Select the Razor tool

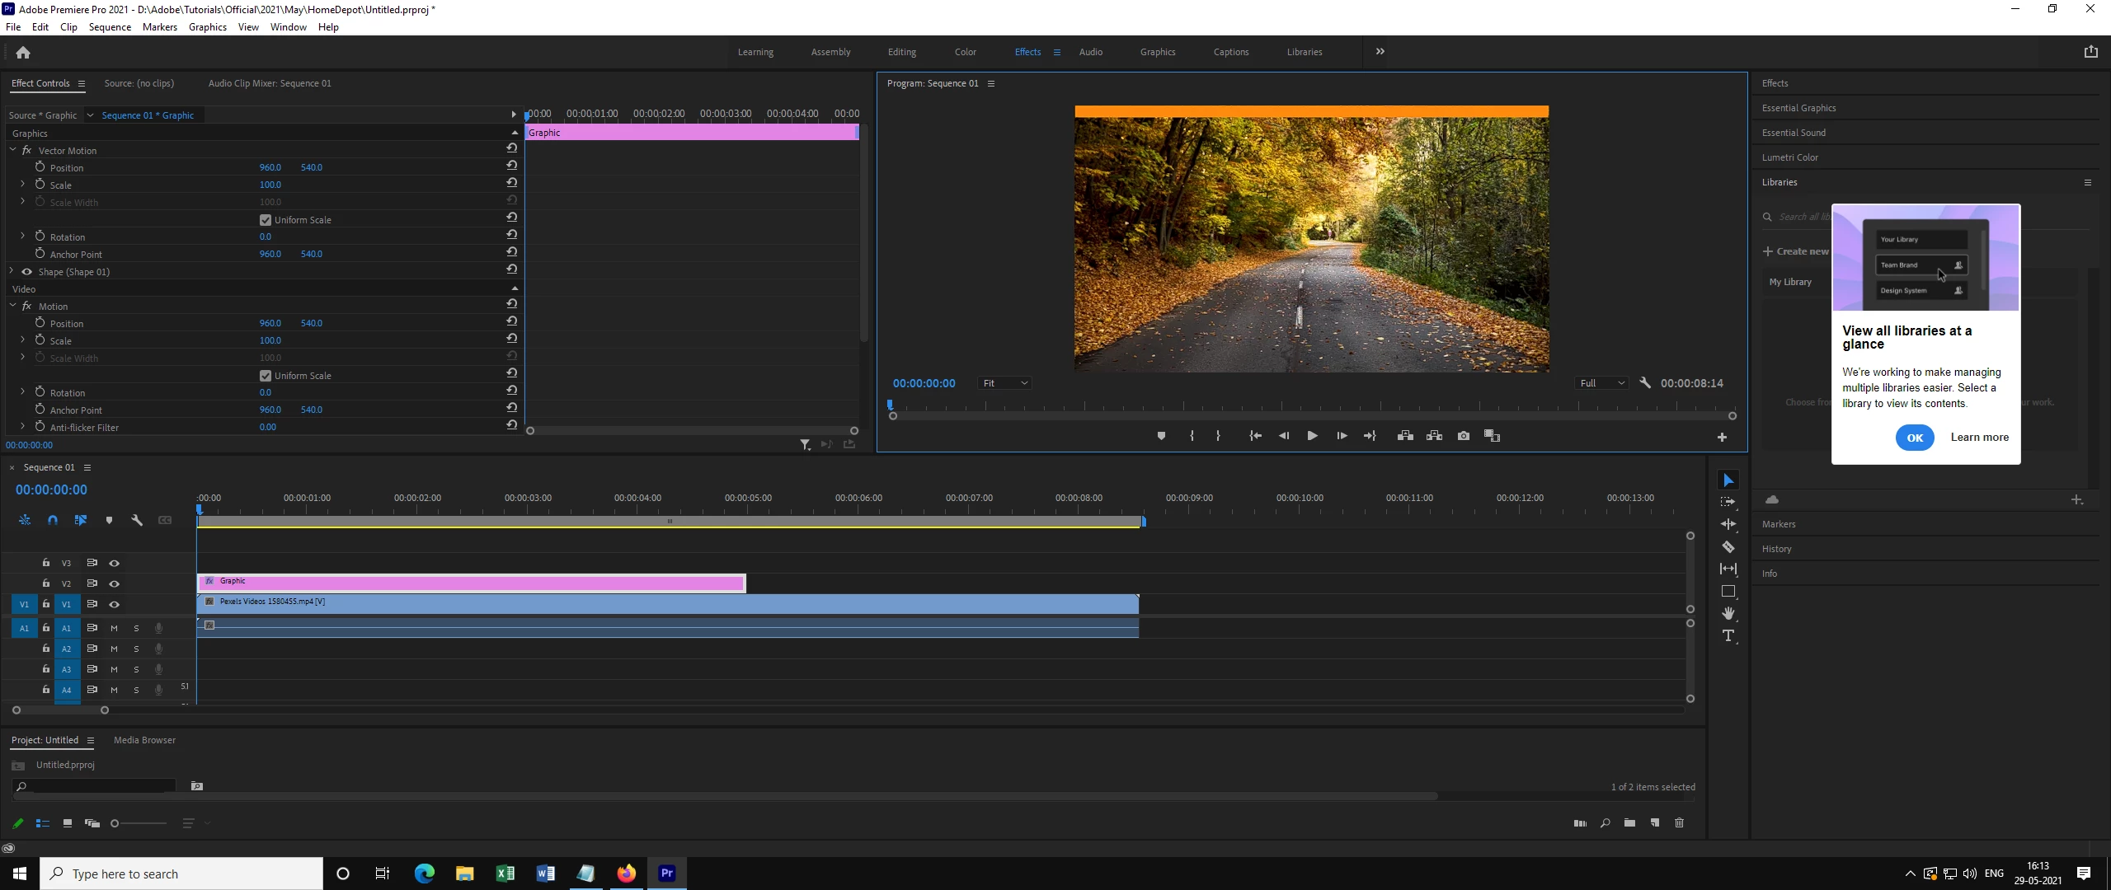coord(1728,546)
